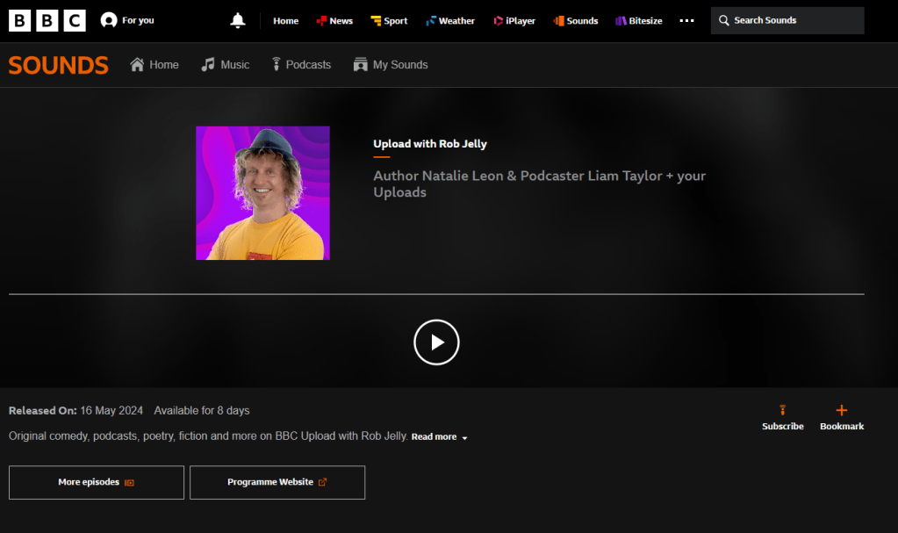Go to BBC iPlayer
The image size is (898, 533).
514,21
